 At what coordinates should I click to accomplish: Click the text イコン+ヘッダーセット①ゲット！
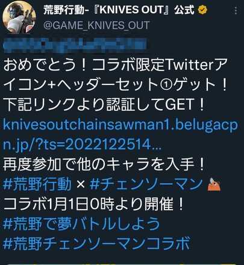[116, 85]
